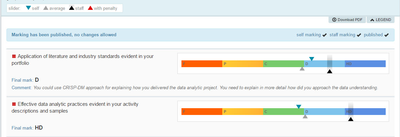This screenshot has width=400, height=137.
Task: Collapse the LEGEND panel
Action: [380, 20]
